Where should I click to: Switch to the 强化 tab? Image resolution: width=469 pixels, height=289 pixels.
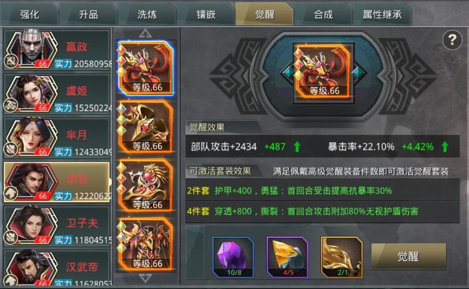click(x=29, y=14)
